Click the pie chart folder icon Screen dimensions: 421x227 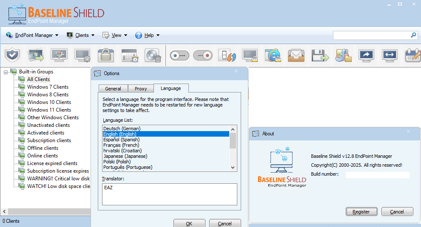click(x=343, y=56)
